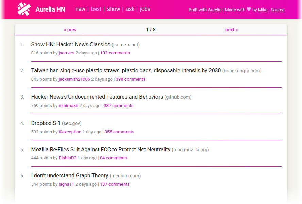Open Hacker News's Undocumented Features story
Viewport: 302px width, 204px height.
(x=97, y=97)
